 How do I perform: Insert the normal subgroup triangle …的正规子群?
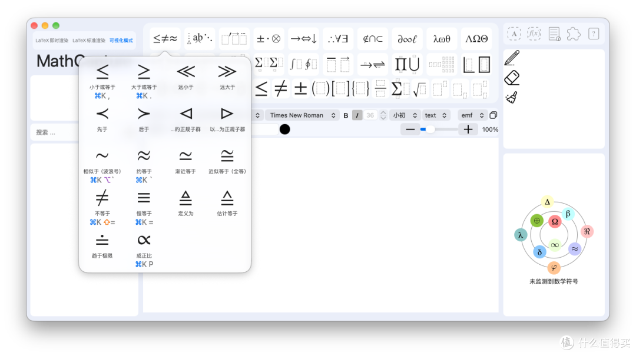click(185, 114)
